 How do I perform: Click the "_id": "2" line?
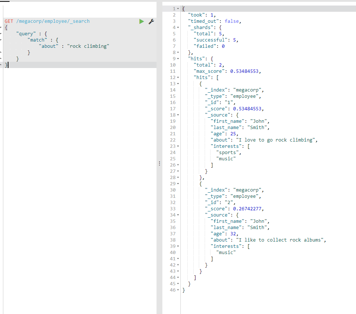(220, 203)
